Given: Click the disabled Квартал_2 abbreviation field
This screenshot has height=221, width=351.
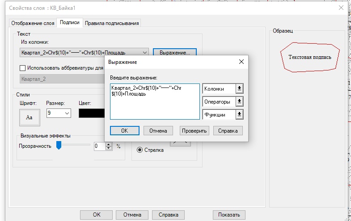Looking at the screenshot, I should tap(62, 79).
